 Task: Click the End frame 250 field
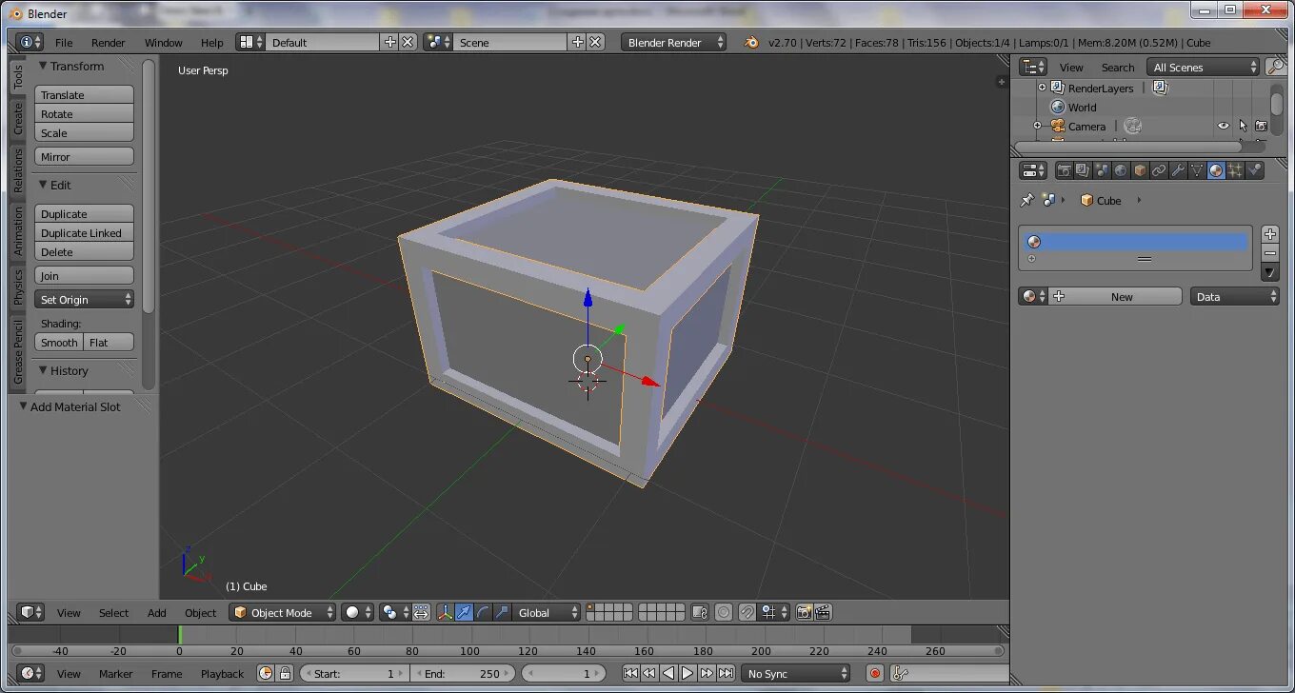click(x=463, y=673)
